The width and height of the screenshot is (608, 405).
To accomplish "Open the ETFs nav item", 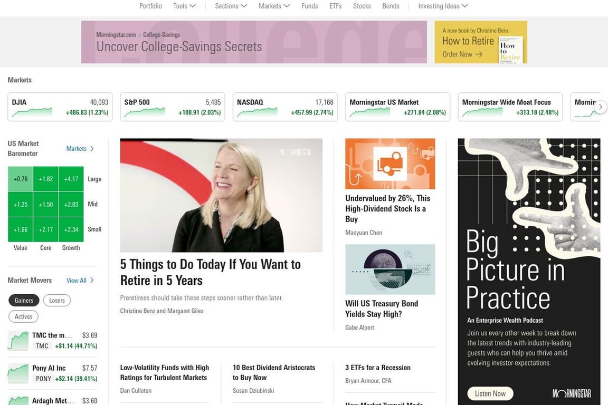I will [x=336, y=6].
